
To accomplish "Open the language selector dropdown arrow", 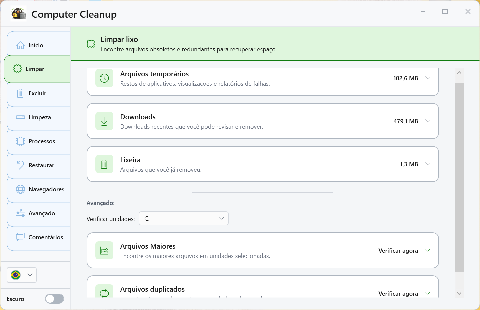I will [30, 275].
